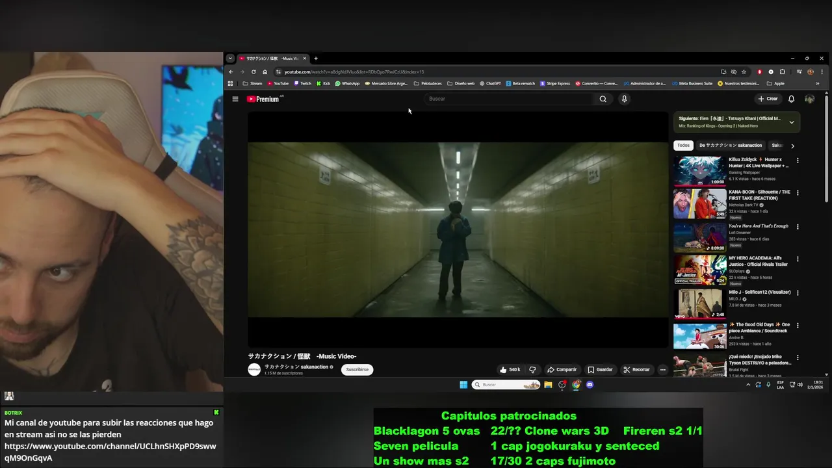Like the video with thumbs up
This screenshot has height=468, width=832.
pos(510,369)
